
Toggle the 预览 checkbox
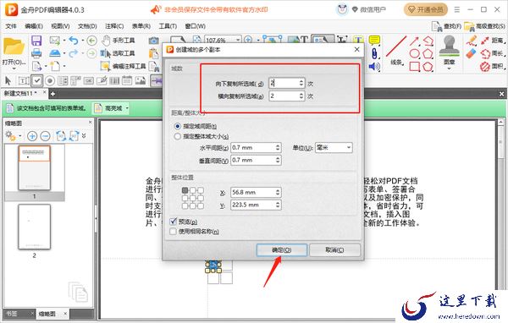pos(173,222)
